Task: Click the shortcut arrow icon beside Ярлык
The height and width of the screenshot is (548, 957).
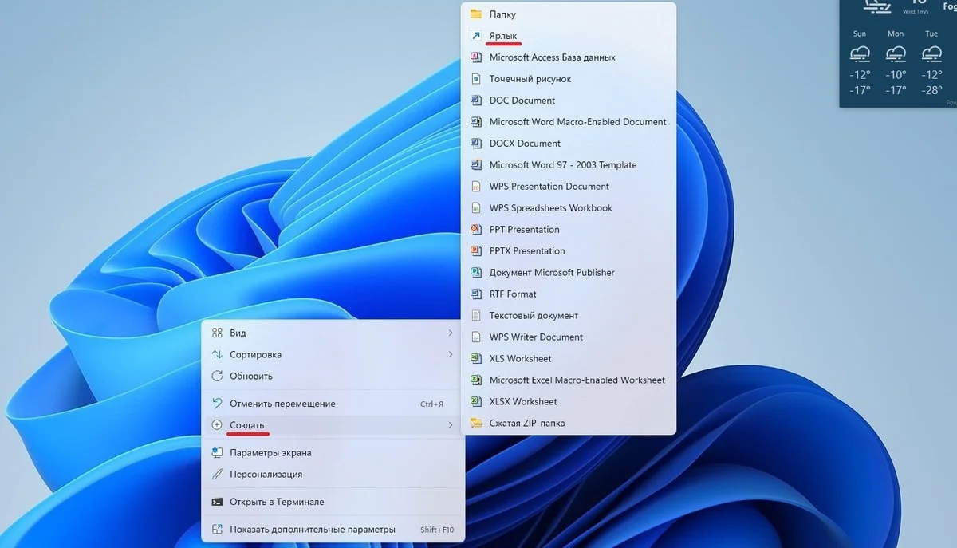Action: 476,36
